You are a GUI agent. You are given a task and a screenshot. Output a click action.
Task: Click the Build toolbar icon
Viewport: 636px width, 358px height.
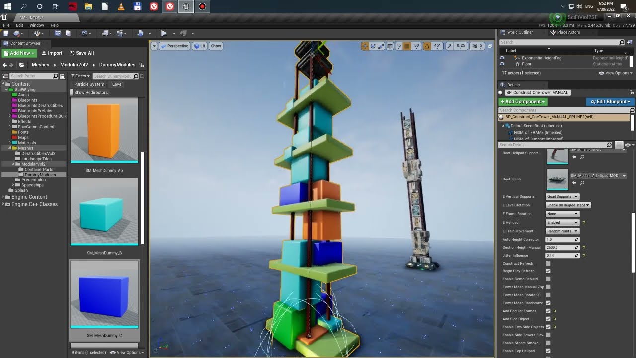coord(140,33)
